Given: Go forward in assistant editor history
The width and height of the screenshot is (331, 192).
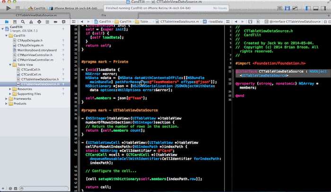Looking at the screenshot, I should pos(243,22).
